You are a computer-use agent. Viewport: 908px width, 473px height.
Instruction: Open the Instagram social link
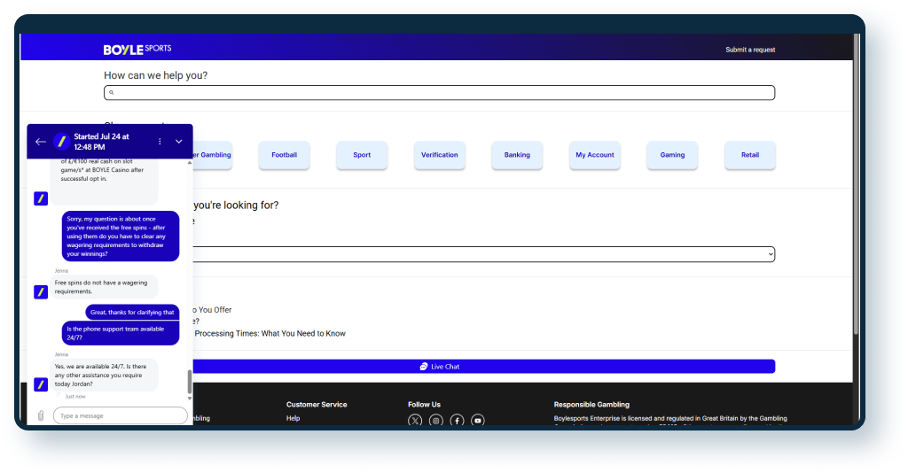point(435,421)
